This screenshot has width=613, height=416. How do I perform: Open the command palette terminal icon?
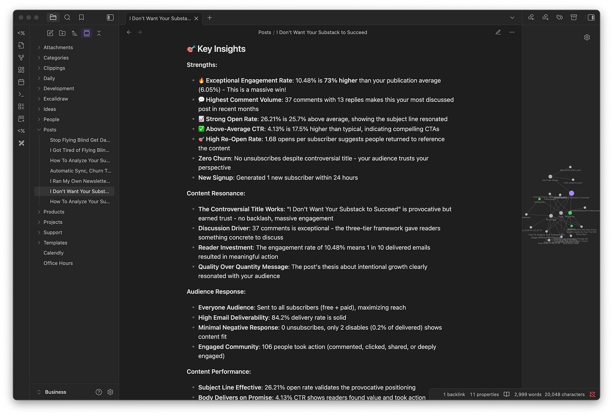coord(21,94)
